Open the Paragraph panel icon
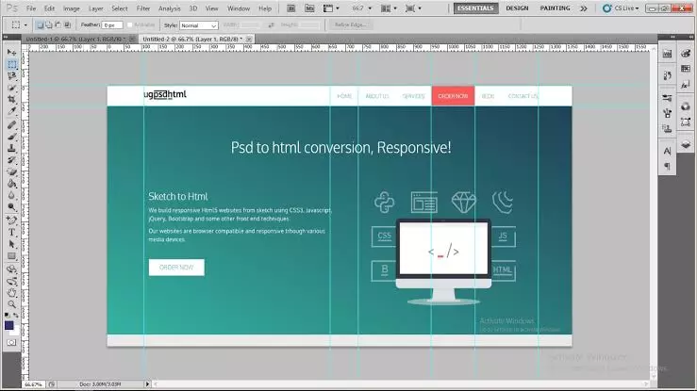The width and height of the screenshot is (697, 391). tap(667, 167)
